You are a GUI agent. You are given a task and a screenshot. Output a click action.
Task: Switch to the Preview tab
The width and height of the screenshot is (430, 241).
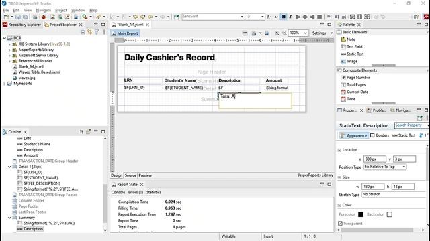[x=145, y=175]
